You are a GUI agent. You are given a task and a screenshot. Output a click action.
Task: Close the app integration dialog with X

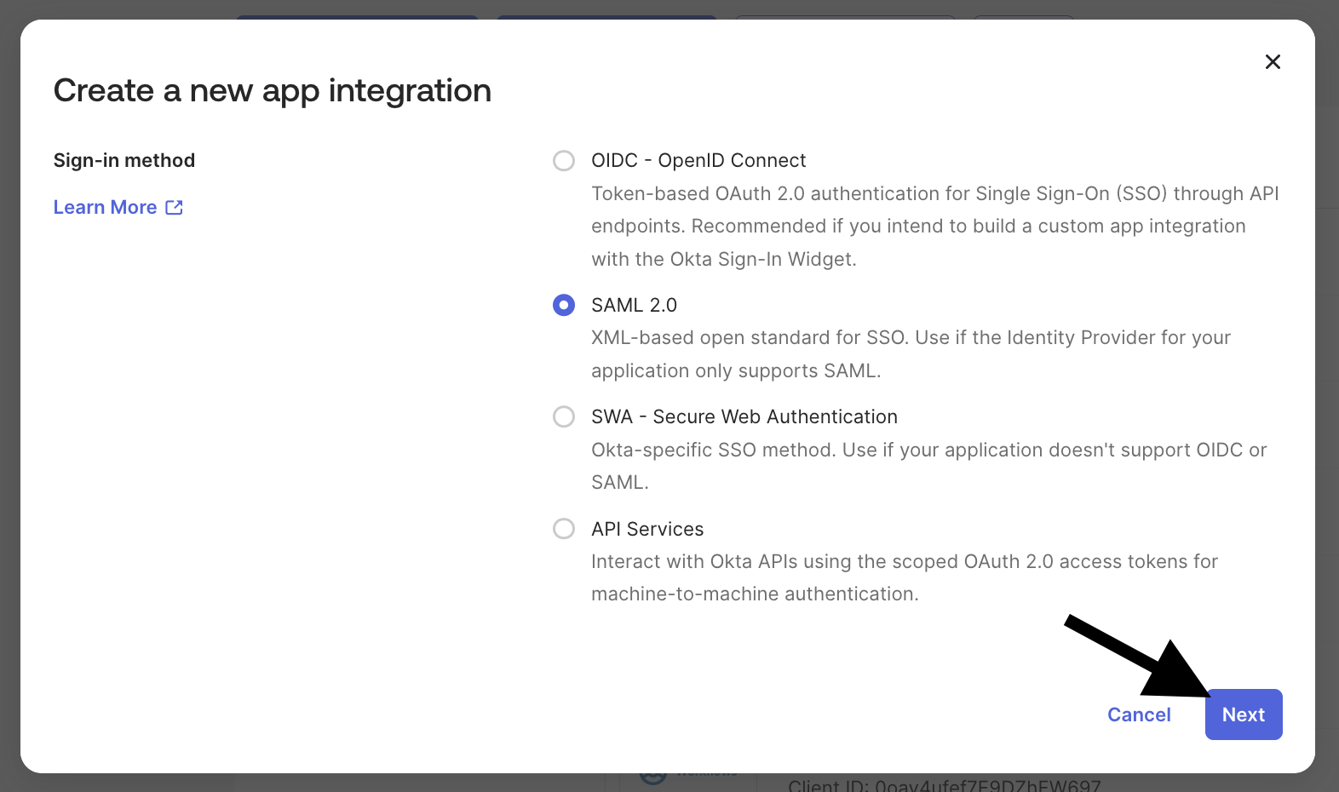[1273, 61]
